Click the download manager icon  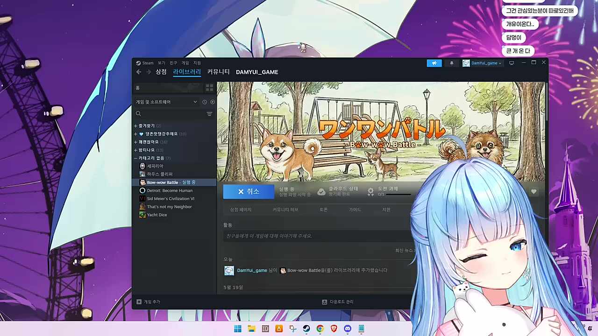tap(325, 302)
